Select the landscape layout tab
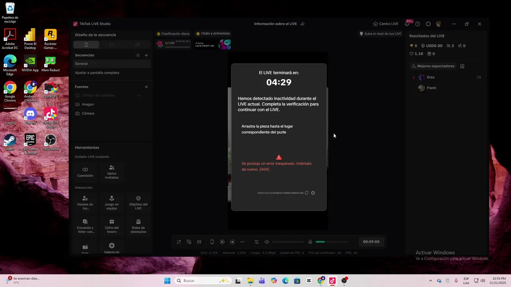 (112, 45)
